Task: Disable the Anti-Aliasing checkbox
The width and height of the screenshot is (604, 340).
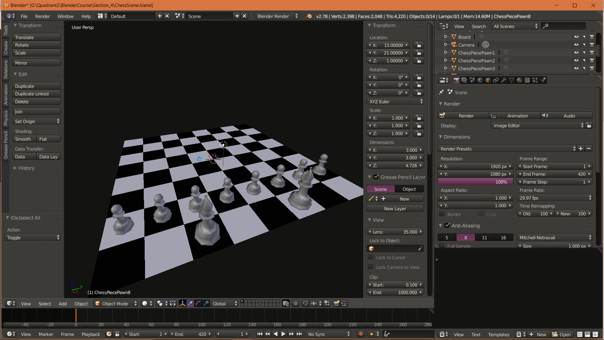Action: [x=447, y=225]
